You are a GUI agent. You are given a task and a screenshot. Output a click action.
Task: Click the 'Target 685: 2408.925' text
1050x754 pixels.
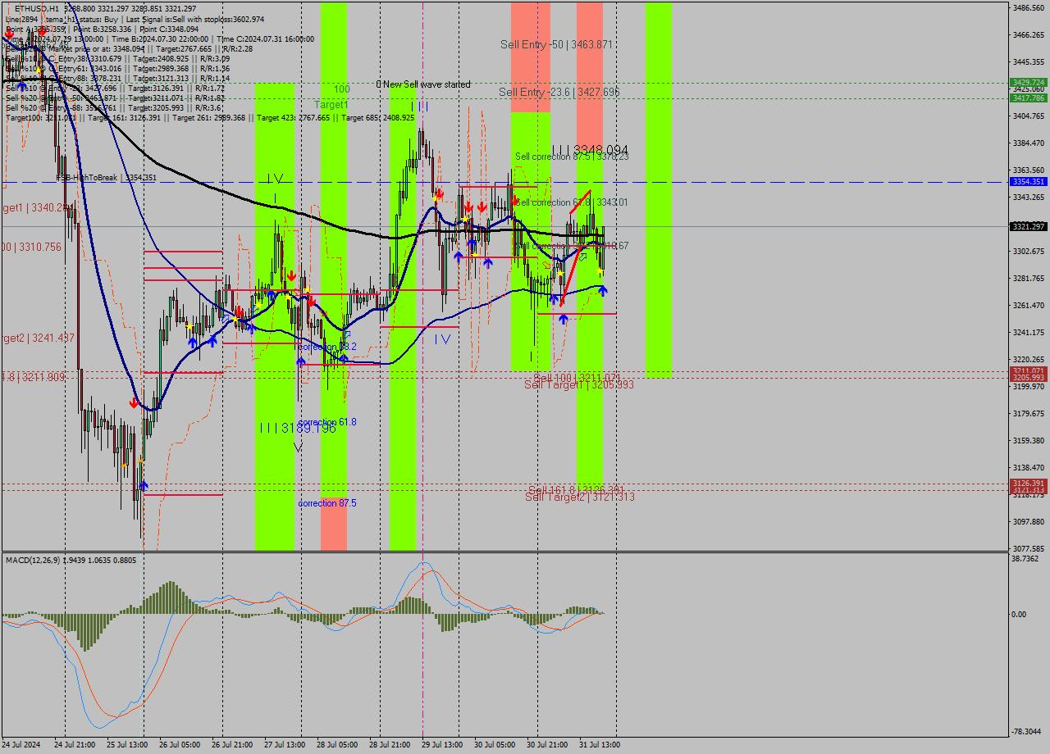(x=377, y=117)
